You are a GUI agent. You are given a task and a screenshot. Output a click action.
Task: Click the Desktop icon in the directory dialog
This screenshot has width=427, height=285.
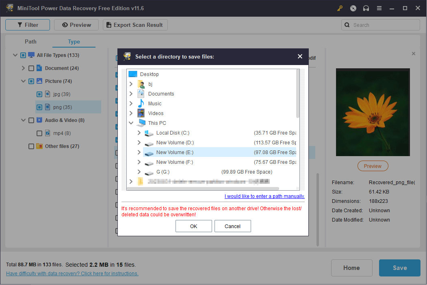[x=133, y=74]
